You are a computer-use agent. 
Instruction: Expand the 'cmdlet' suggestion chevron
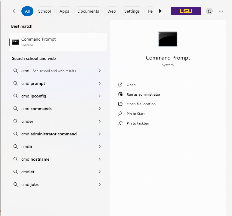[x=100, y=172]
